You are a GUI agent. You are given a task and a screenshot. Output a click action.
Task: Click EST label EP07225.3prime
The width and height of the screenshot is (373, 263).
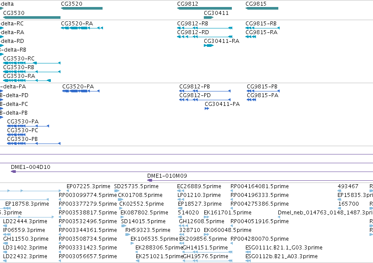tap(89, 186)
